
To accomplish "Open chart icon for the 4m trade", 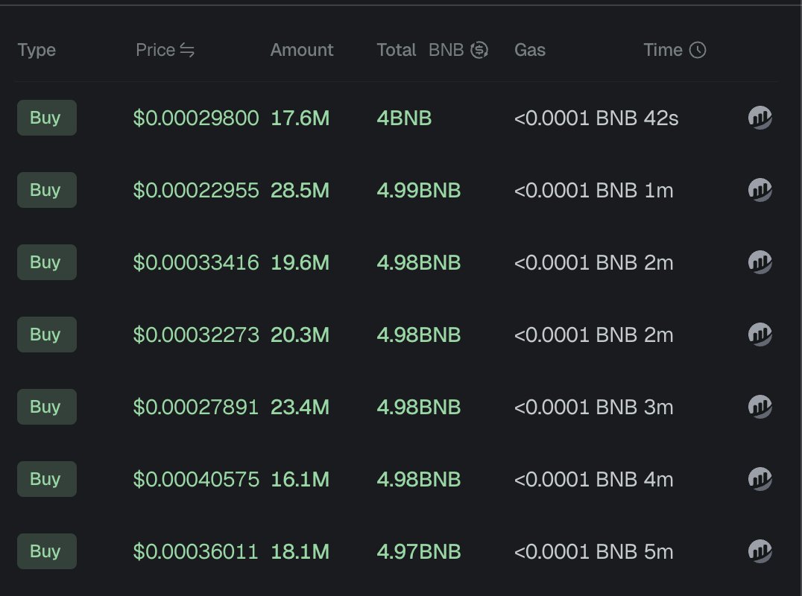I will pyautogui.click(x=760, y=480).
